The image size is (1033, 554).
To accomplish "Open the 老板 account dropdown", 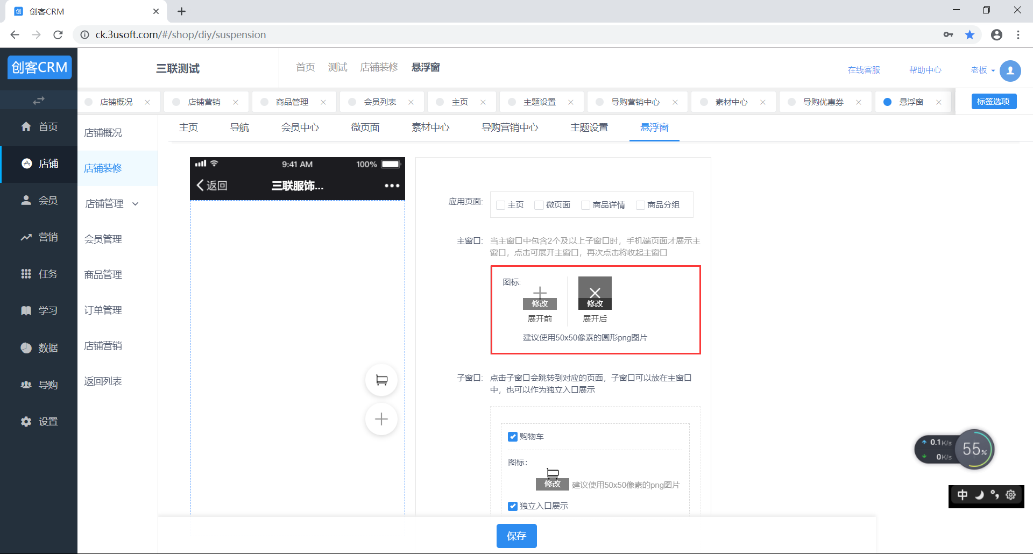I will point(982,70).
